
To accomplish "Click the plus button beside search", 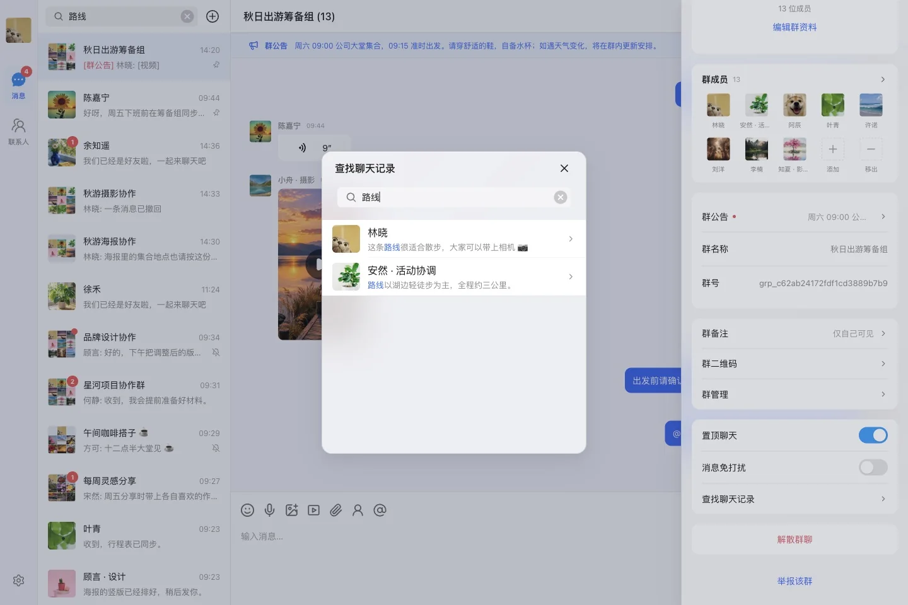I will [212, 16].
